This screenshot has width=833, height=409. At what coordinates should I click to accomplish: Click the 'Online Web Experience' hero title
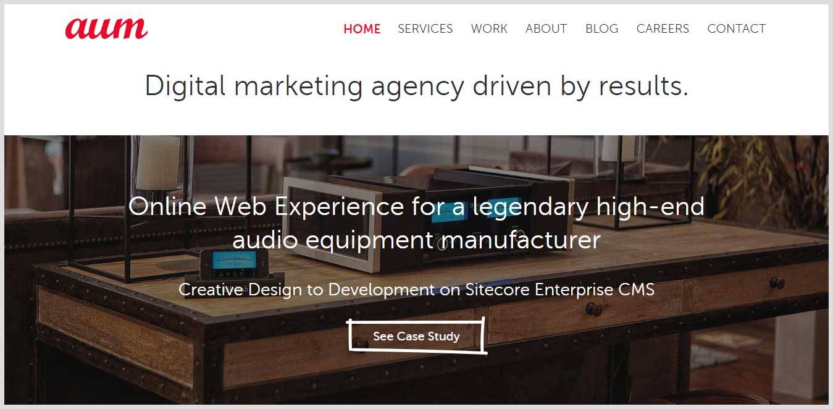tap(416, 223)
